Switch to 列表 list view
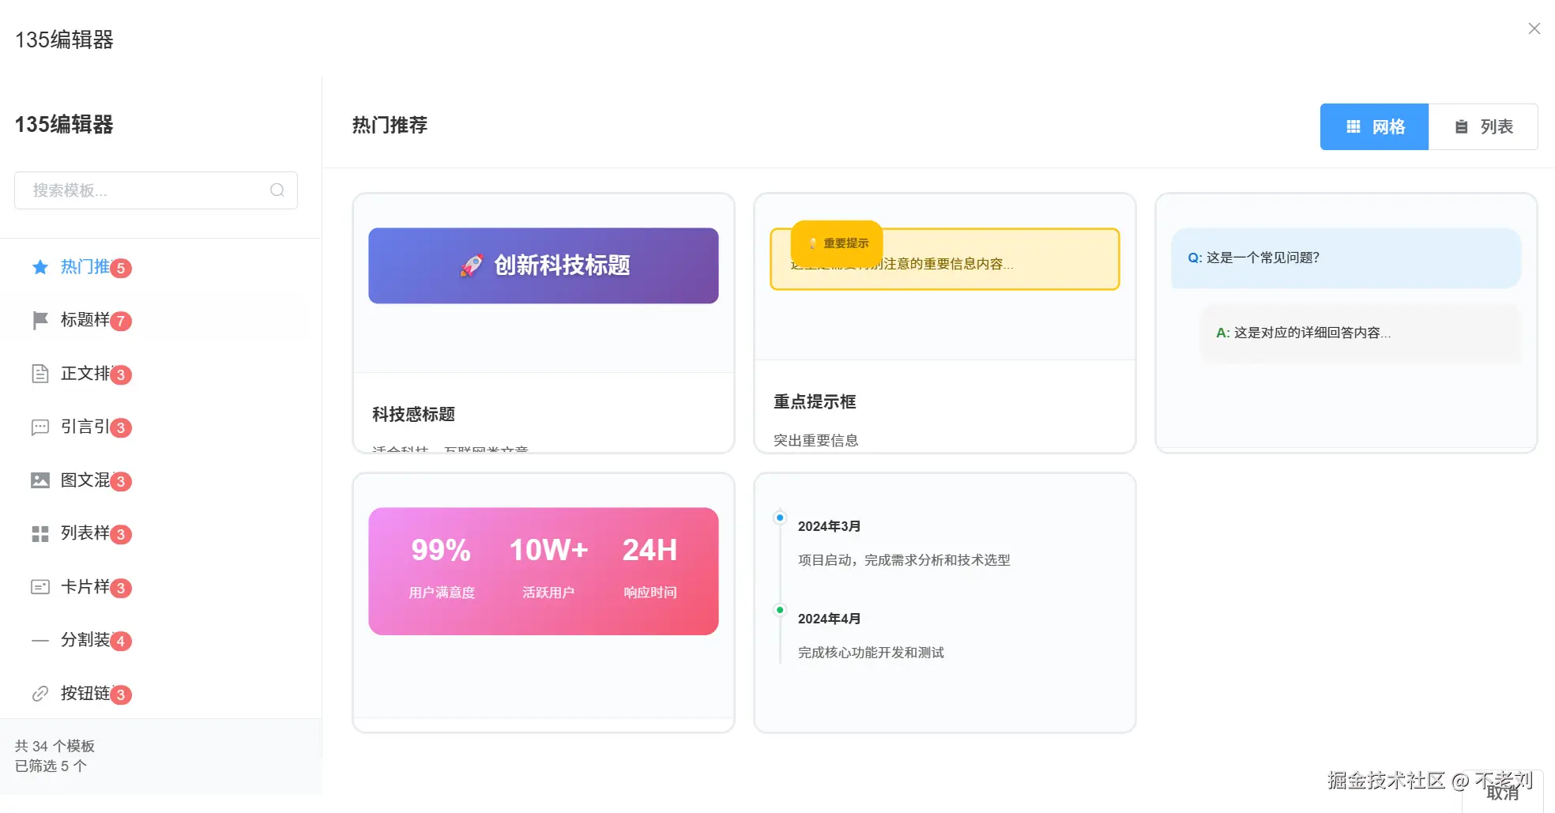Image resolution: width=1555 pixels, height=813 pixels. pyautogui.click(x=1483, y=126)
